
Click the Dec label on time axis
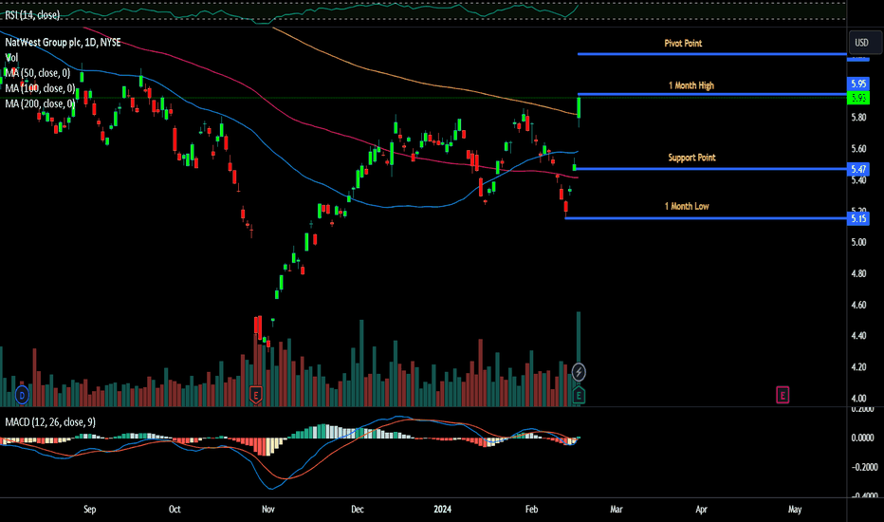click(x=358, y=509)
